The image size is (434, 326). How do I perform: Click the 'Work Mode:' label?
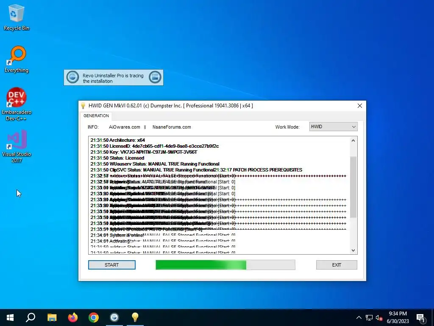point(287,127)
